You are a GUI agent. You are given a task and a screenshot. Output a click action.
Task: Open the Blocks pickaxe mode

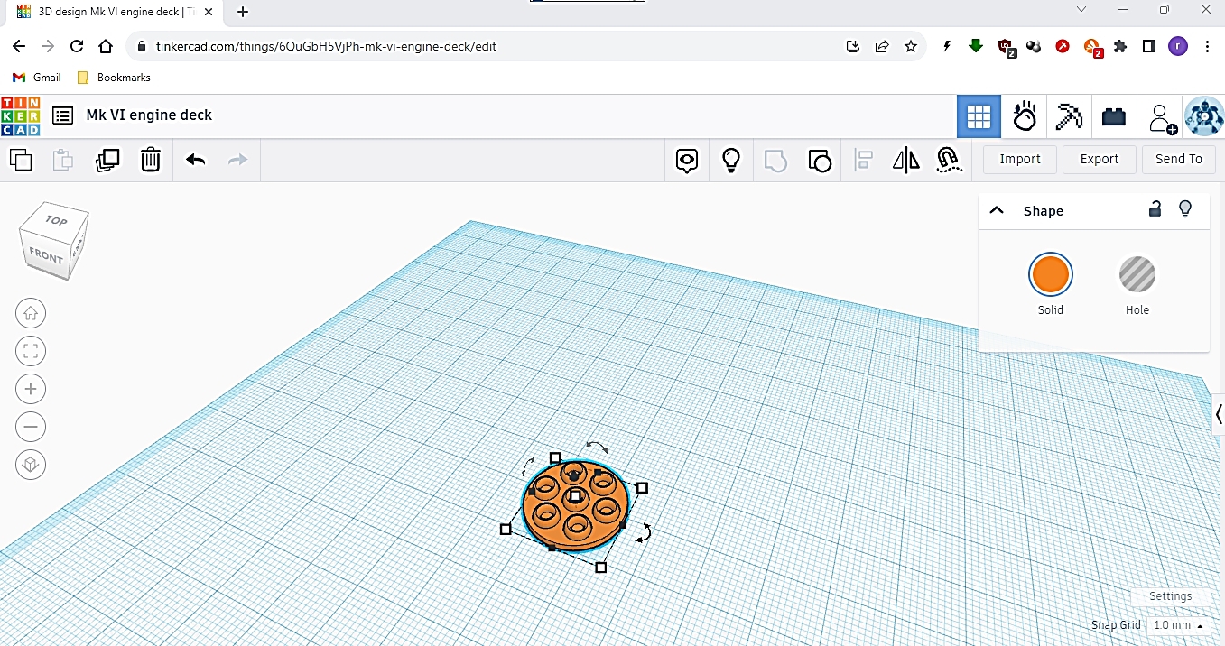[1070, 116]
